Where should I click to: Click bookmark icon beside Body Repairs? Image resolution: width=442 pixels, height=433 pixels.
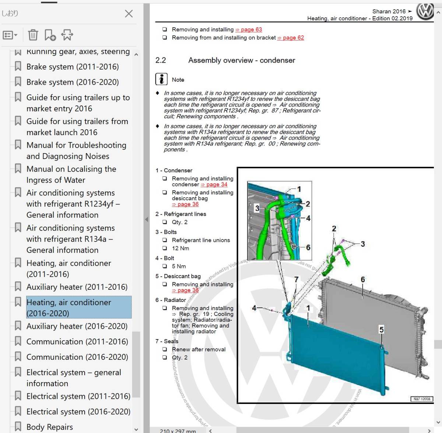[x=18, y=427]
